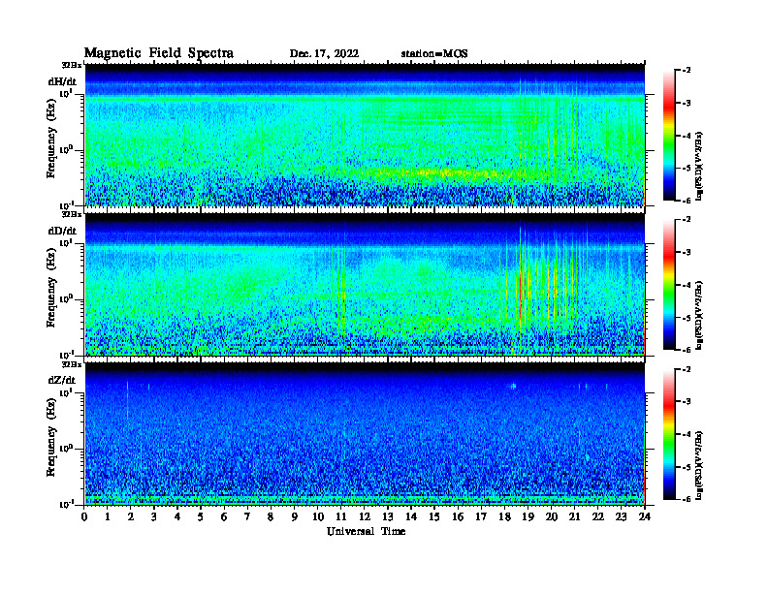Click the 10^0 frequency tick of dH/dt panel
768x593 pixels.
pyautogui.click(x=67, y=150)
